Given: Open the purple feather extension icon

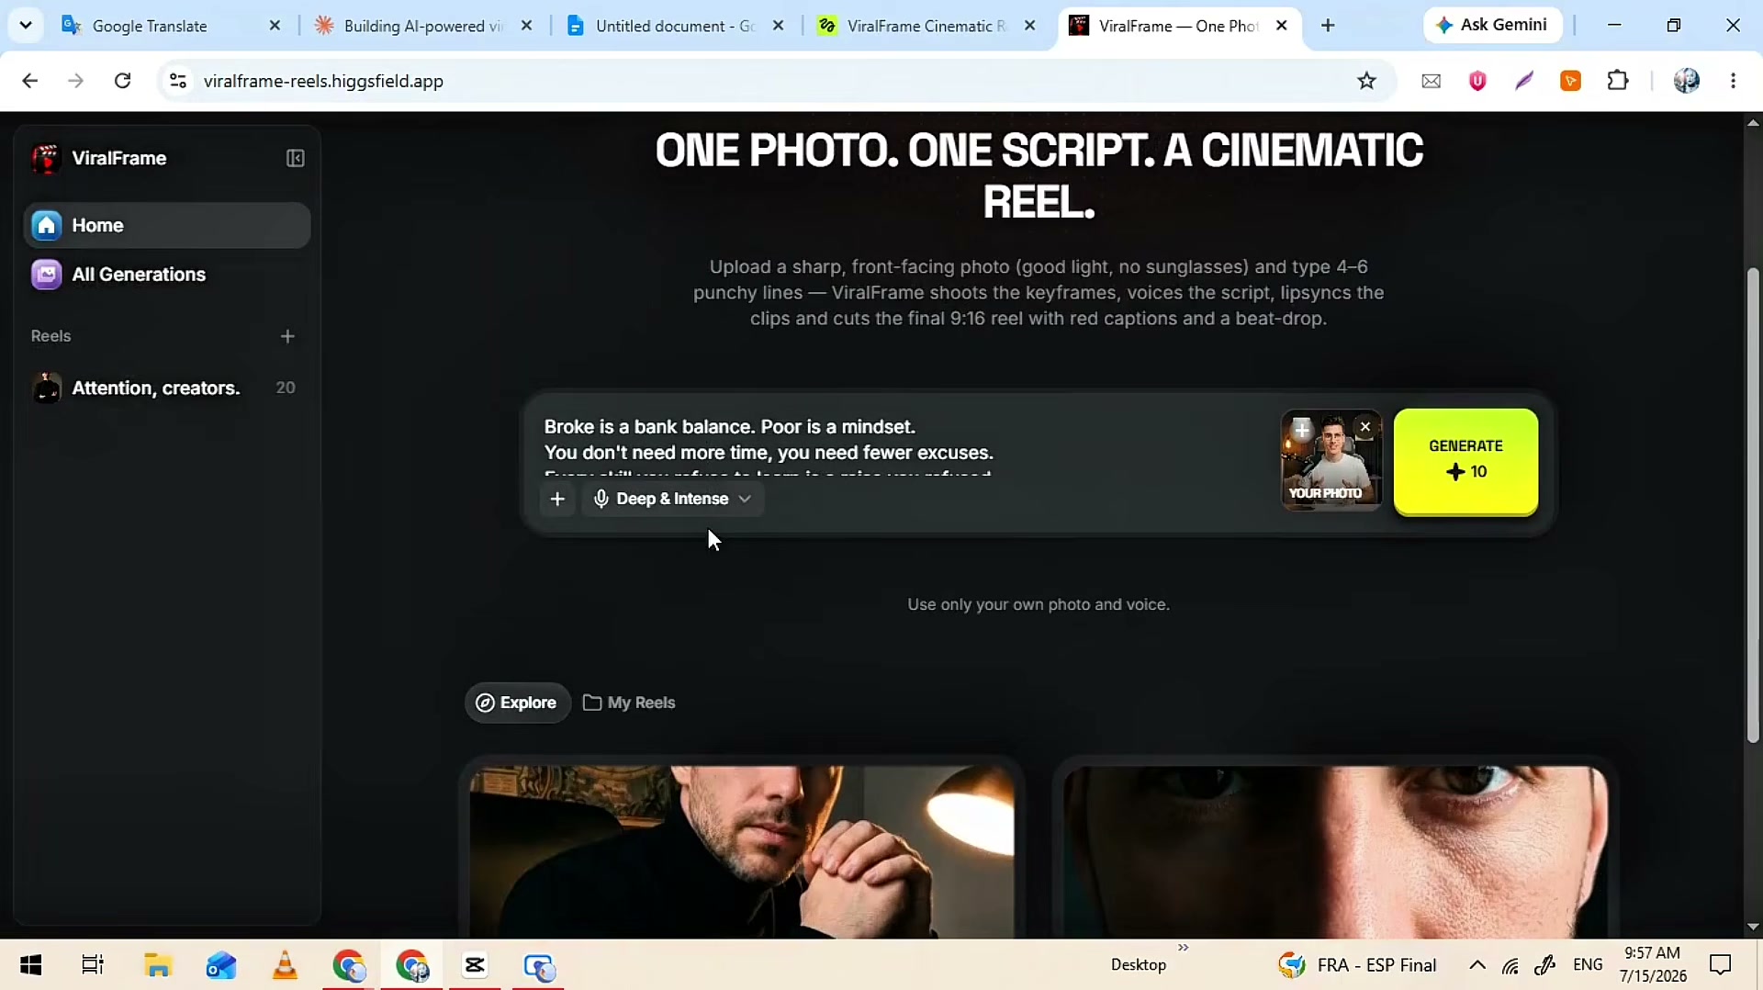Looking at the screenshot, I should tap(1524, 81).
